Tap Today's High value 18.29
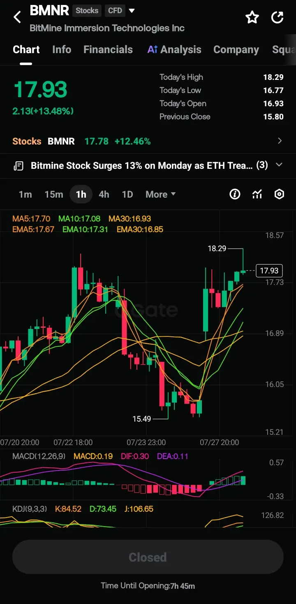296x604 pixels. click(x=273, y=77)
